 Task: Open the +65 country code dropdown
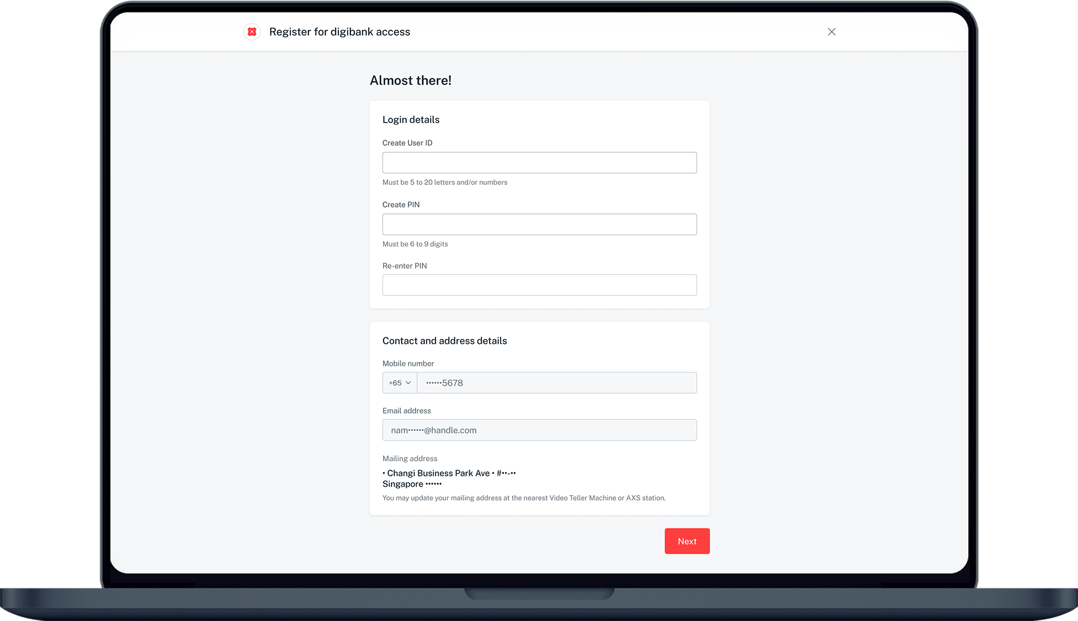(400, 383)
